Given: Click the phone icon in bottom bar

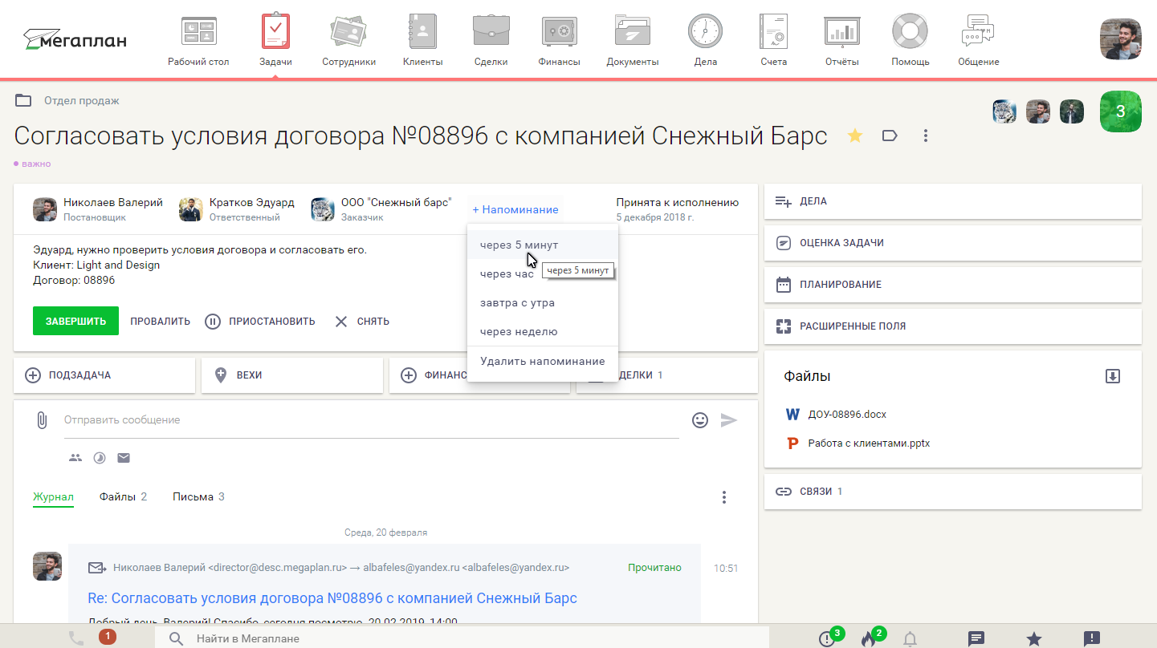Looking at the screenshot, I should click(x=76, y=638).
